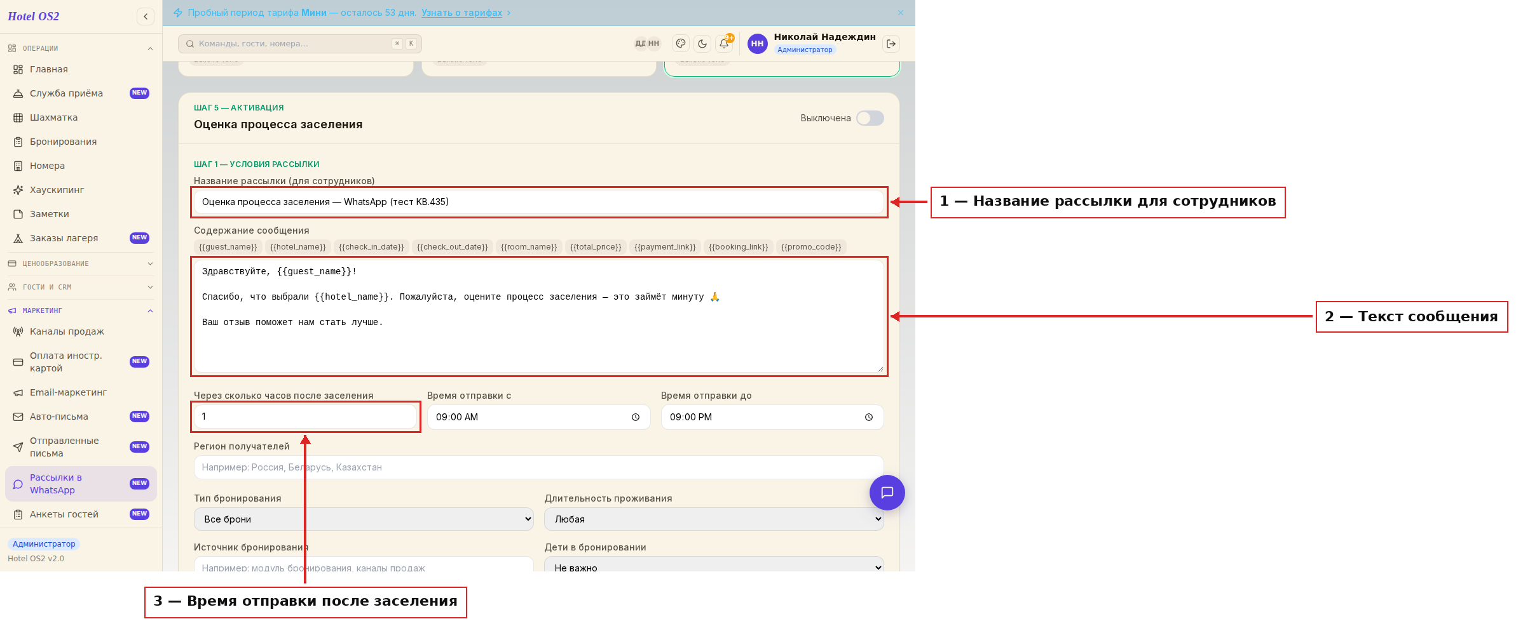
Task: Click the clock icon in the 09:00 PM field
Action: (x=869, y=417)
